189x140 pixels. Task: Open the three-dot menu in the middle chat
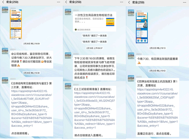point(121,2)
